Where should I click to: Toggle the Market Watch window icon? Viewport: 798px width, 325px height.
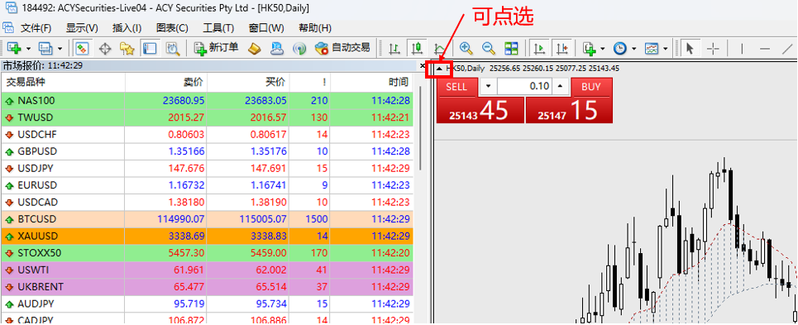click(83, 48)
